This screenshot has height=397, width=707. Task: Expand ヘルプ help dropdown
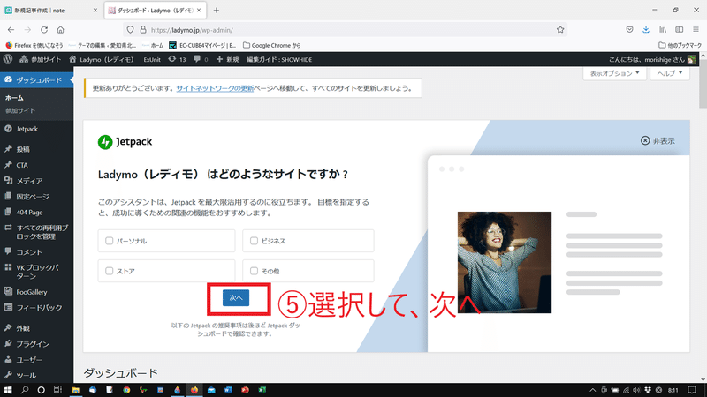coord(670,73)
